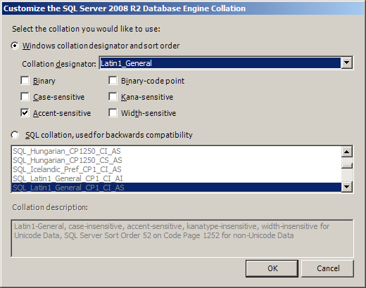Select SQL_Hungarian_CP1250_CI_AS in the list
Image resolution: width=366 pixels, height=288 pixels.
[x=177, y=151]
